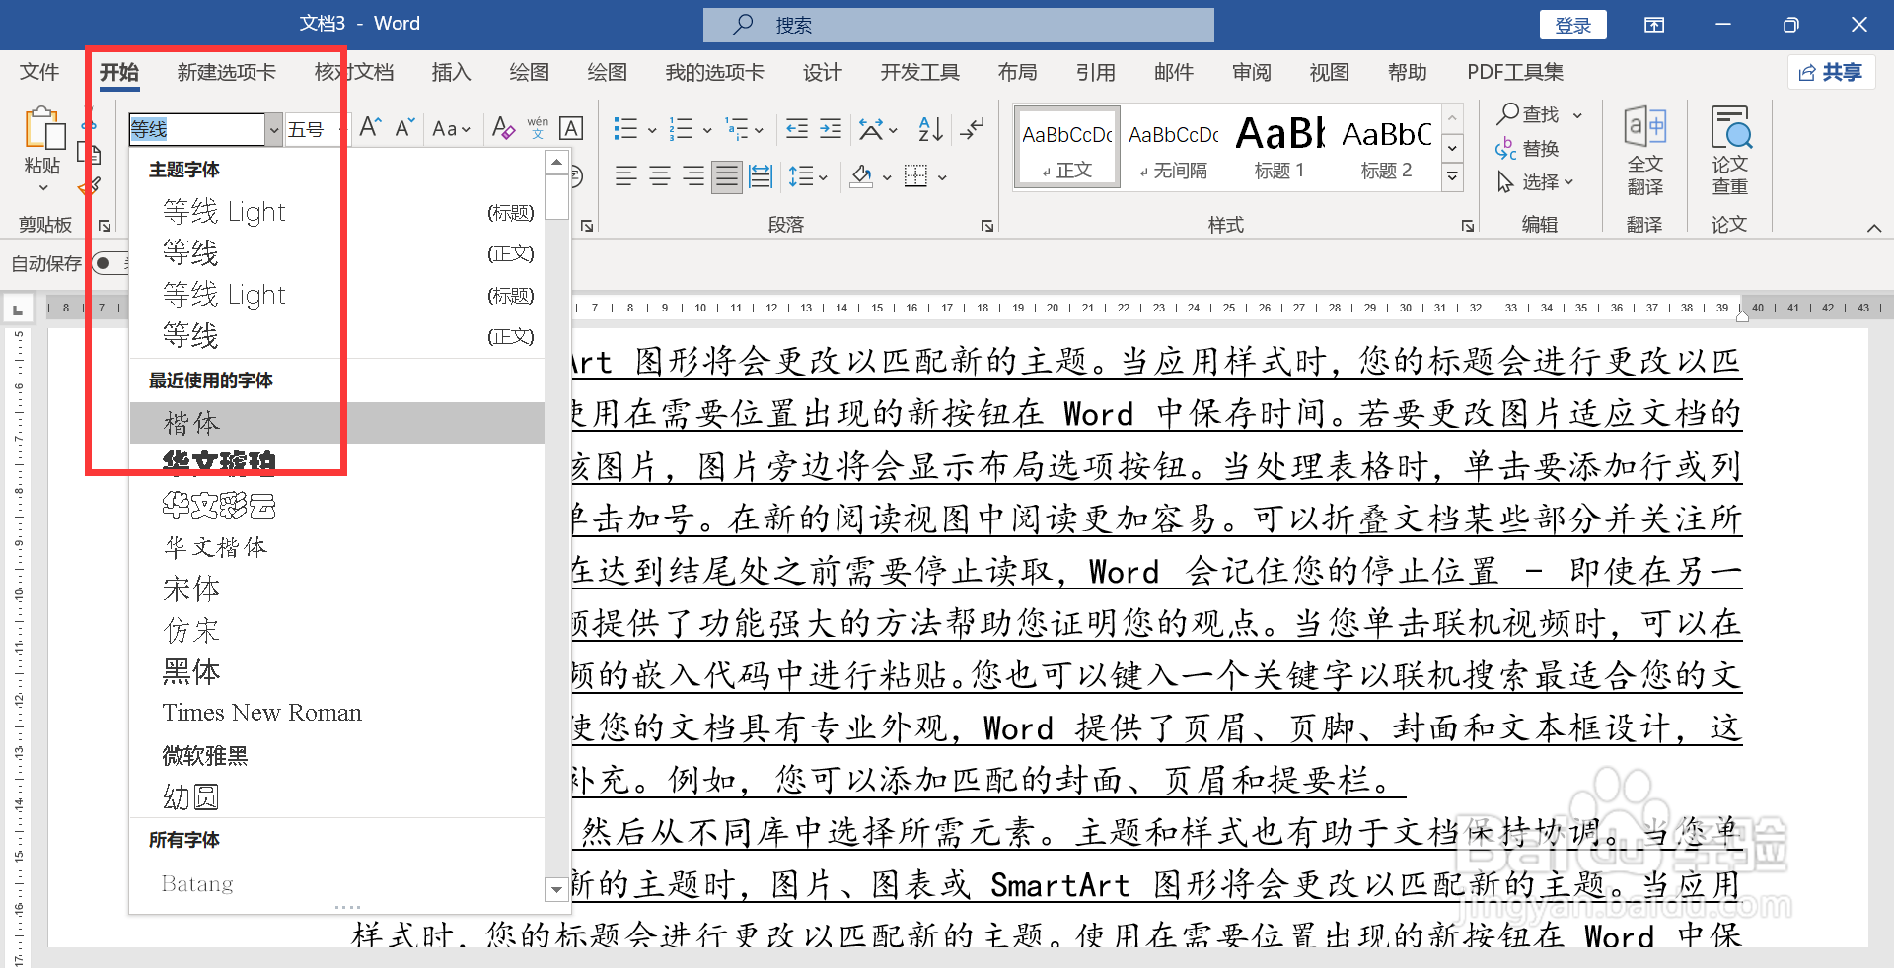Viewport: 1894px width, 968px height.
Task: Expand the Styles gallery more button
Action: click(x=1452, y=176)
